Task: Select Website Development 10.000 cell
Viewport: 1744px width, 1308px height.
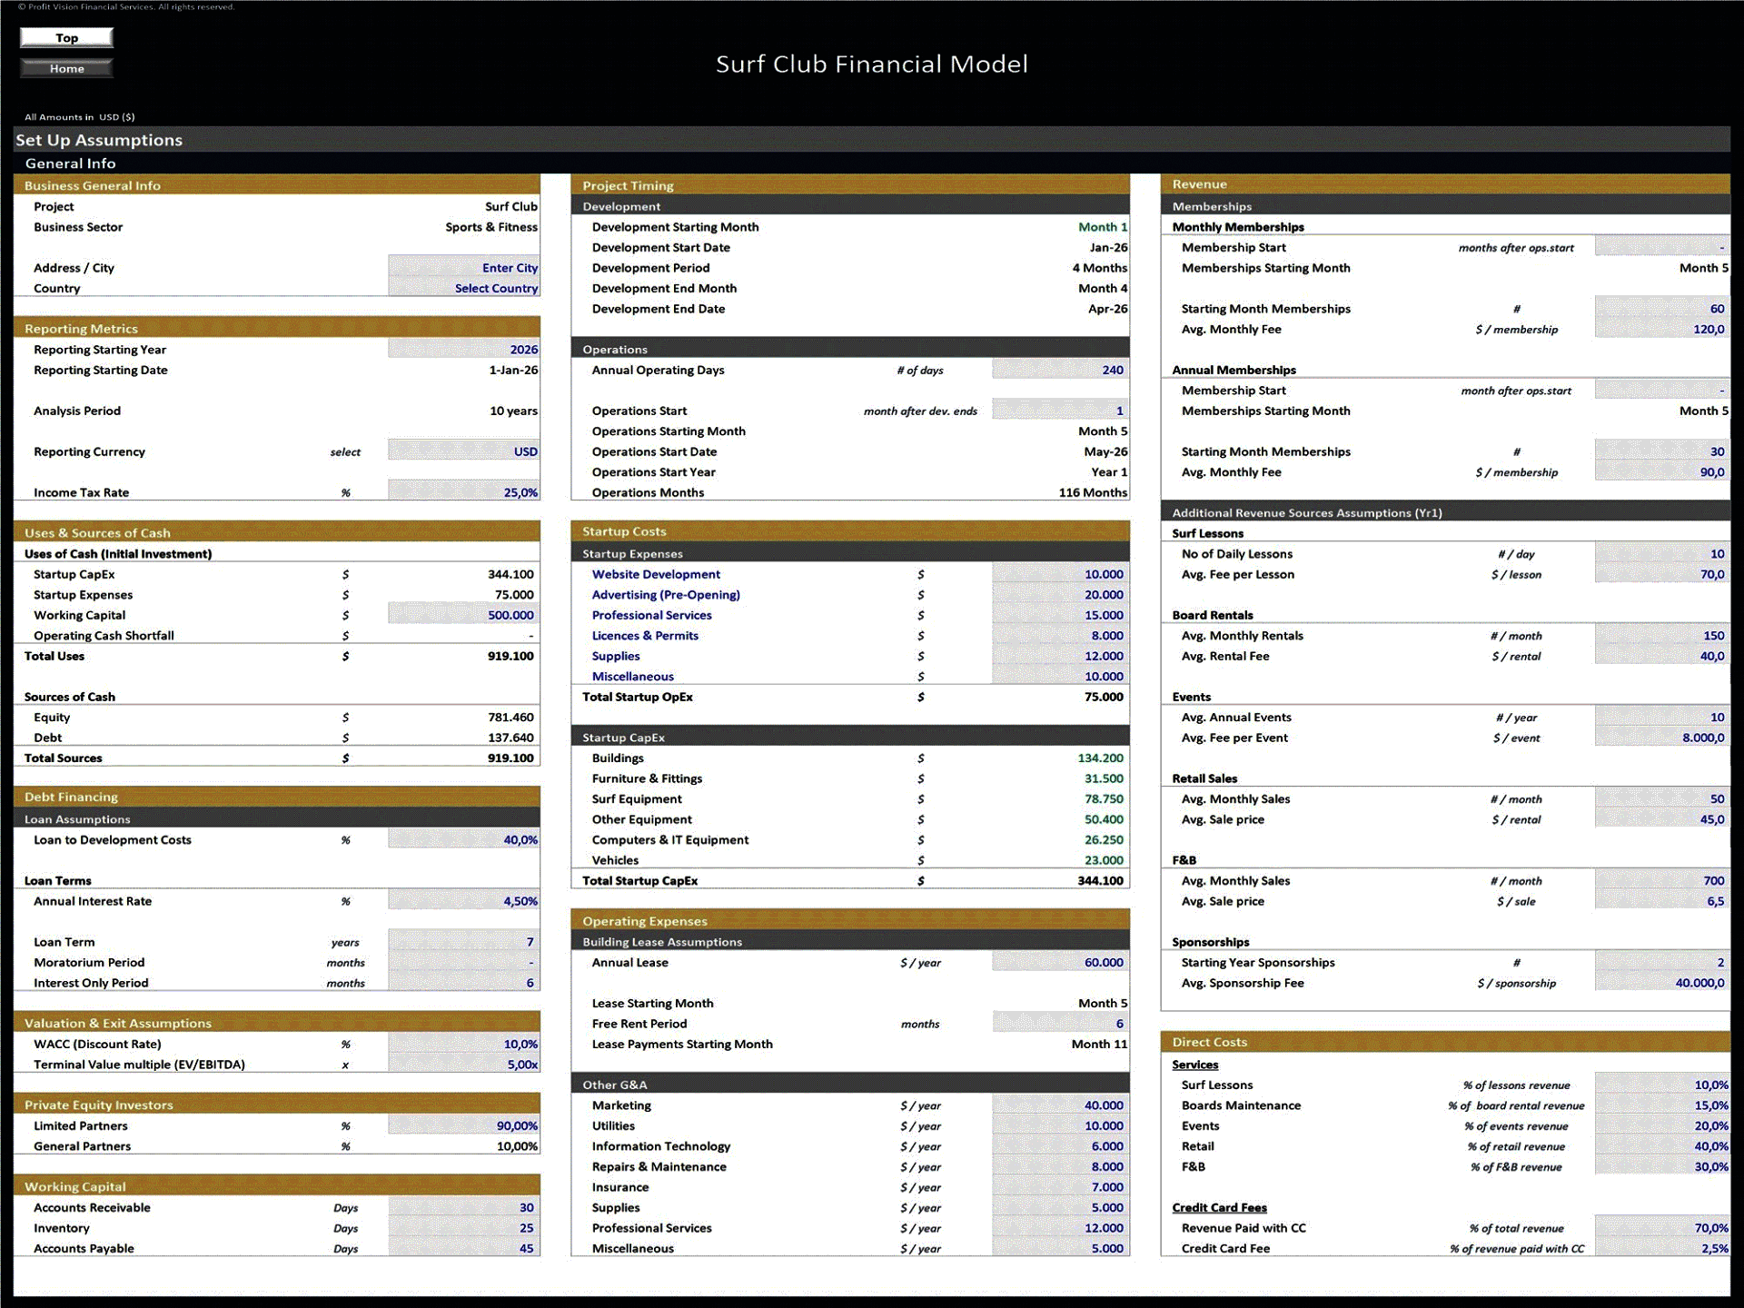Action: (1061, 574)
